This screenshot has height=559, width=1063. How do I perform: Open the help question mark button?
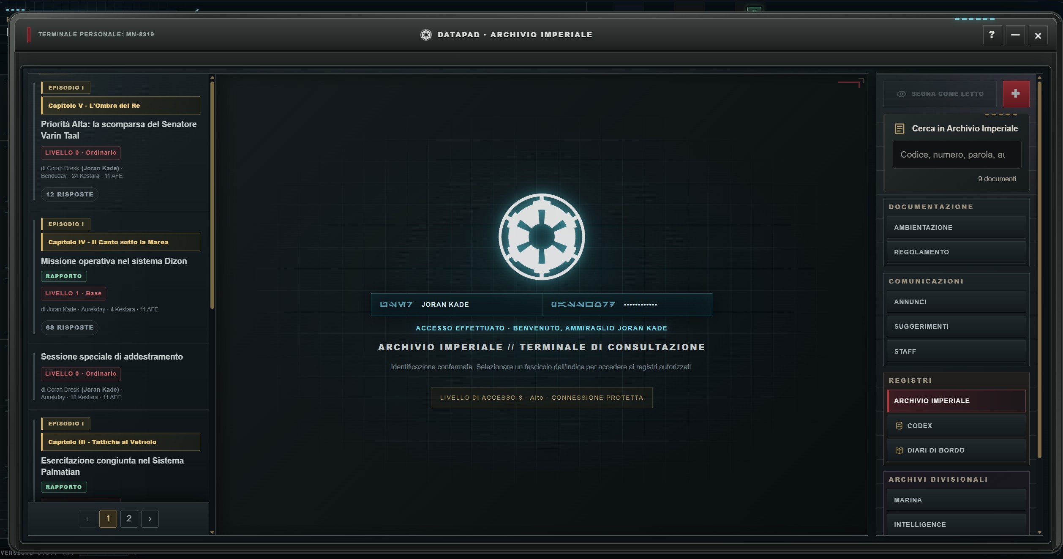tap(992, 35)
